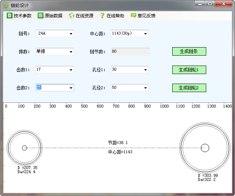Expand the 孔径2 dropdown showing 50

click(145, 88)
